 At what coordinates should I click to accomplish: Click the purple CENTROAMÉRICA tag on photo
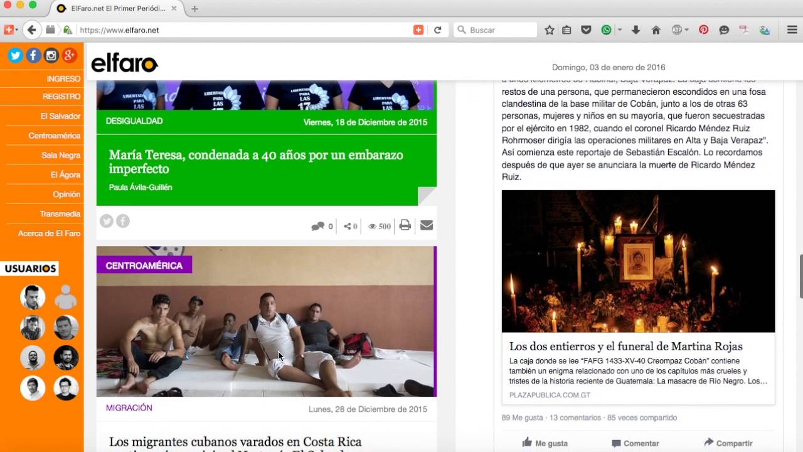144,265
